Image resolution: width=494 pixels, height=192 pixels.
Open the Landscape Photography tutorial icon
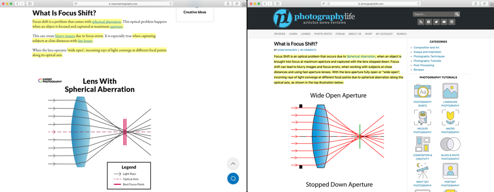(x=450, y=91)
